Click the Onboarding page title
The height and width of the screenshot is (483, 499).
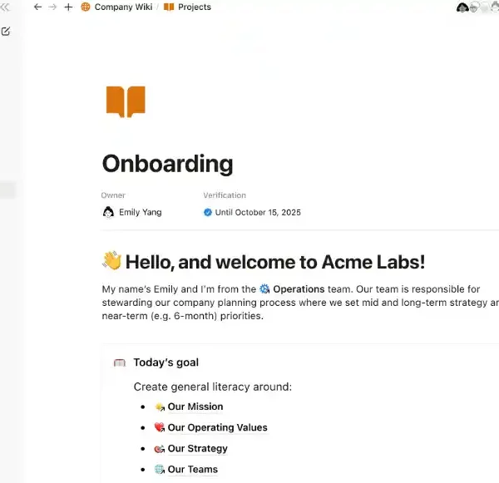[x=167, y=163]
